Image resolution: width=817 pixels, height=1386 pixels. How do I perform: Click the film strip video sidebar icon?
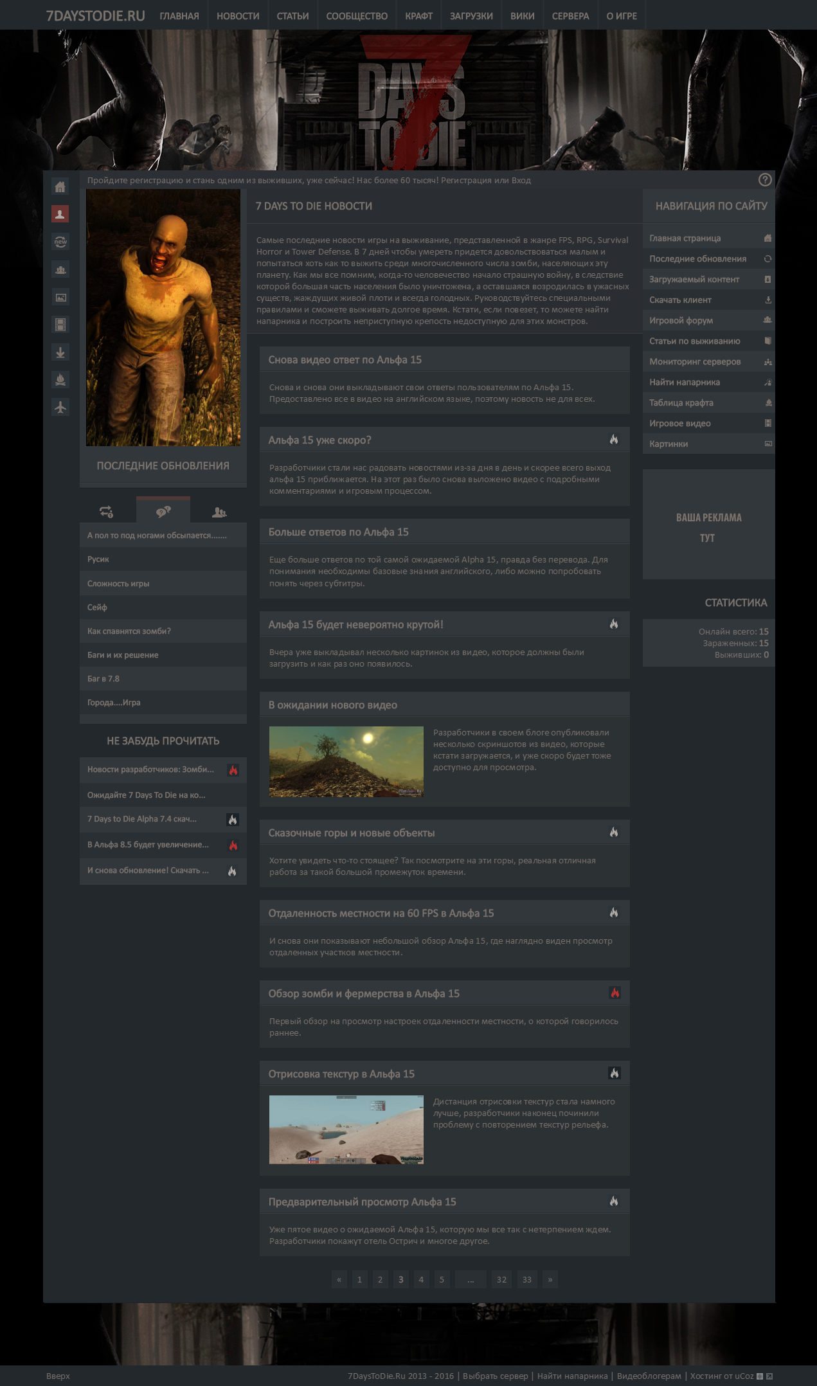(x=60, y=325)
